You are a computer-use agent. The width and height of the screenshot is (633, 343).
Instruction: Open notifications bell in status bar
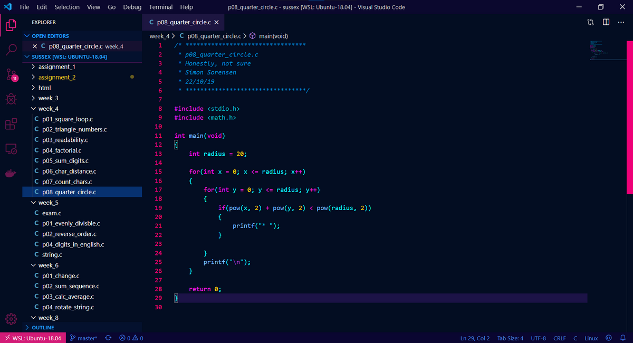[622, 338]
